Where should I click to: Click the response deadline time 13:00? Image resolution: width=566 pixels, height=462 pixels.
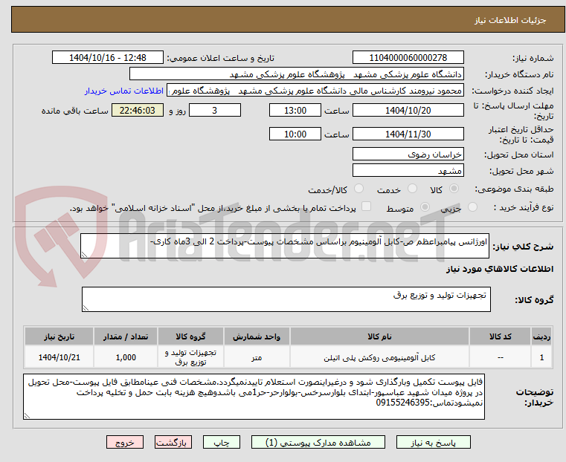295,110
